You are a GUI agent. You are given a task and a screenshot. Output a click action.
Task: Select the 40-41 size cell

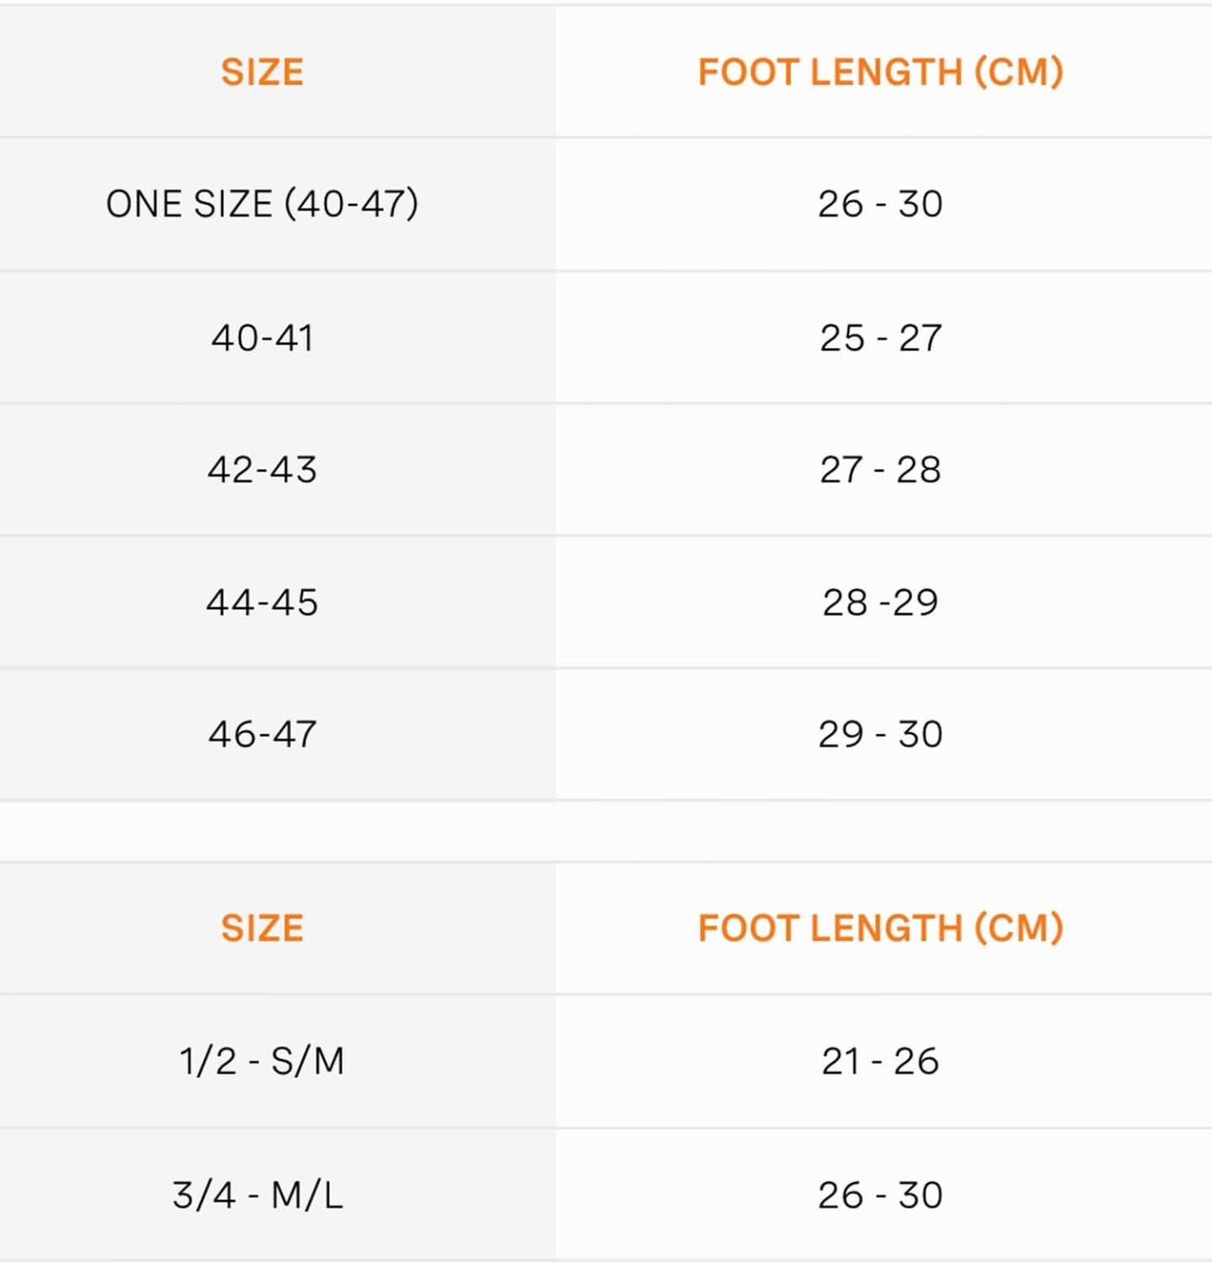(262, 338)
